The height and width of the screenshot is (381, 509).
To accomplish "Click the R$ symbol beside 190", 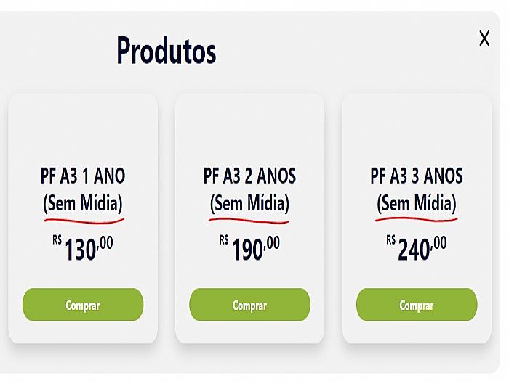I will (224, 240).
